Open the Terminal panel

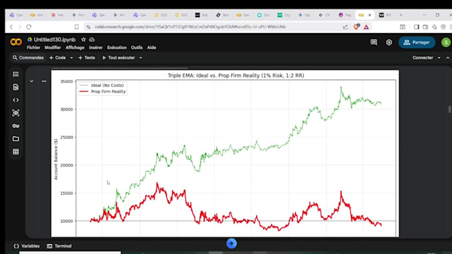point(59,246)
